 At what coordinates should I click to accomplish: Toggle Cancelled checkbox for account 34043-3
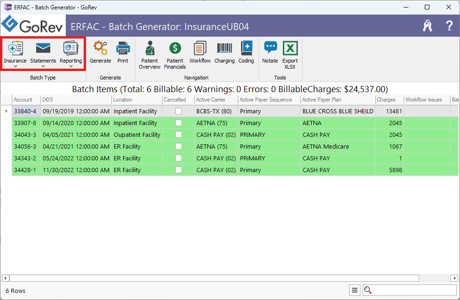tap(179, 134)
